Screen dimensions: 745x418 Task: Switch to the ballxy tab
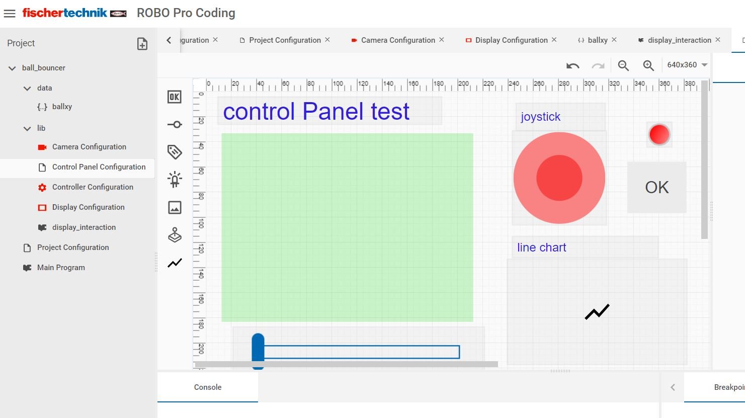[x=598, y=40]
